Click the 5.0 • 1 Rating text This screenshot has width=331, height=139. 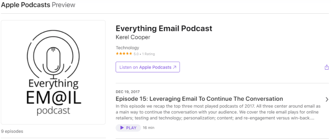[x=144, y=54]
